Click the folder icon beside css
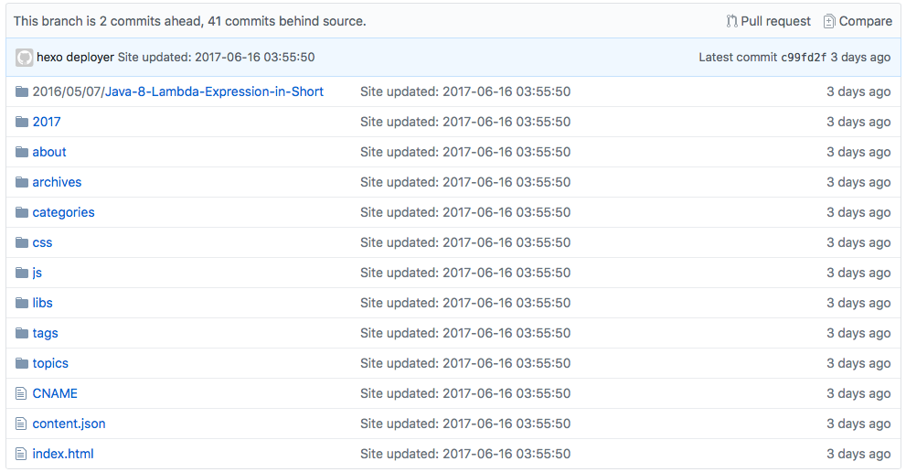 click(22, 242)
